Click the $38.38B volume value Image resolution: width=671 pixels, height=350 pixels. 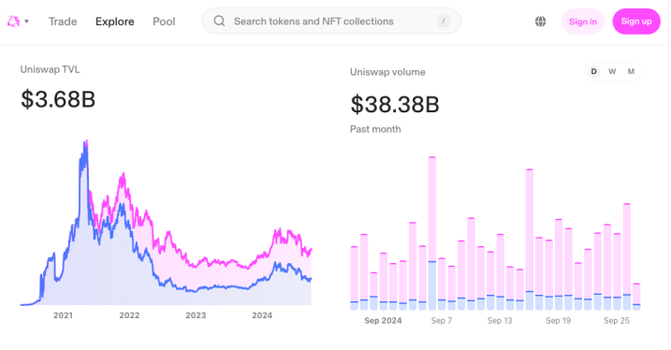pyautogui.click(x=395, y=105)
